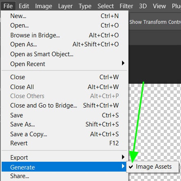Select Open as Smart Object...

point(64,54)
